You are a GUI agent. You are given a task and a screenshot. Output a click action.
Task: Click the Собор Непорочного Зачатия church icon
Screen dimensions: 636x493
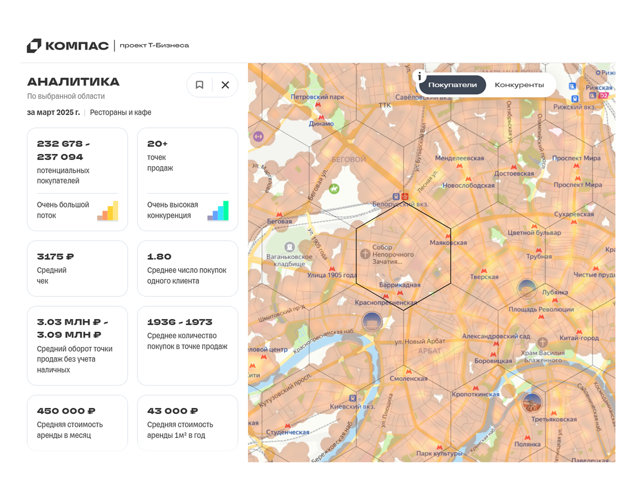[x=365, y=254]
